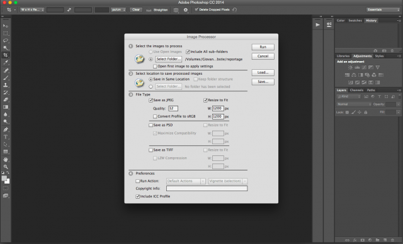Viewport: 403px width, 244px height.
Task: Select the Gradient tool
Action: point(6,107)
